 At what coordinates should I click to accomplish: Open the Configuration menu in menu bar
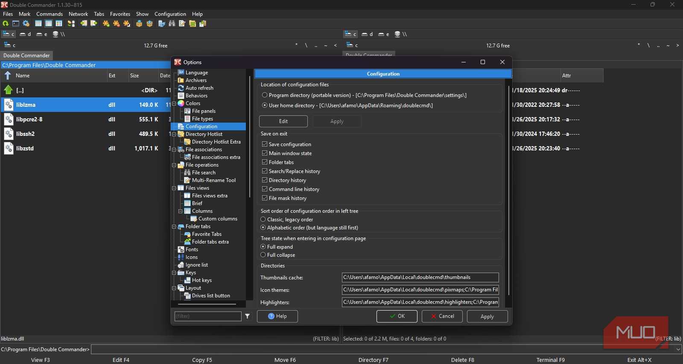[x=170, y=14]
